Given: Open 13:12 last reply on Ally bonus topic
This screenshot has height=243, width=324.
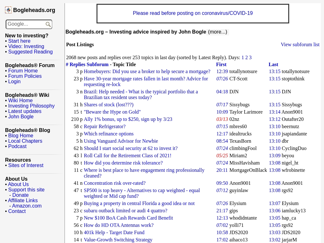Looking at the screenshot, I should (x=275, y=119).
